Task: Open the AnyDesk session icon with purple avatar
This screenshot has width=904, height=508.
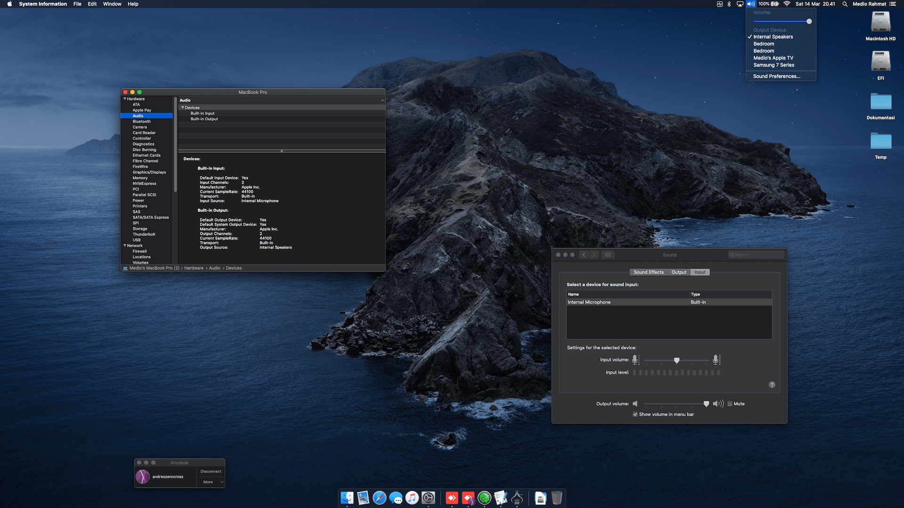Action: click(468, 498)
